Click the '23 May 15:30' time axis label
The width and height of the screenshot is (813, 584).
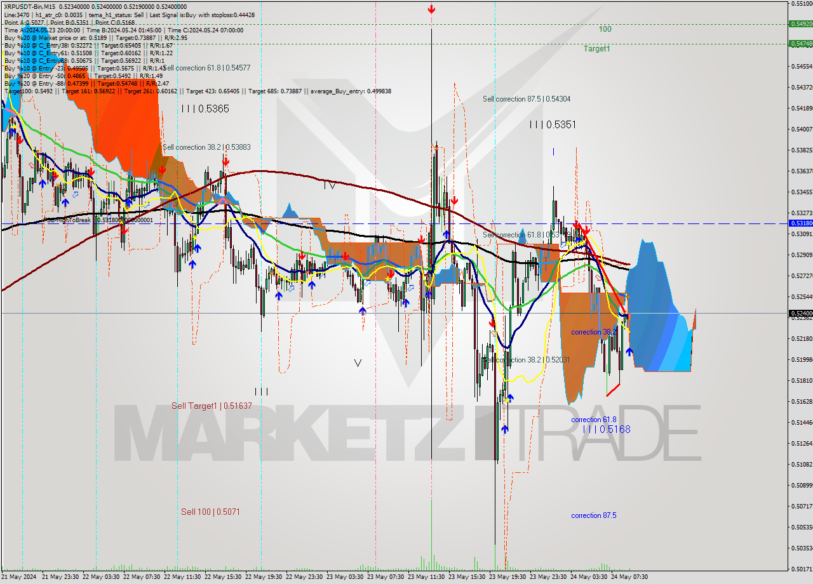coord(467,577)
